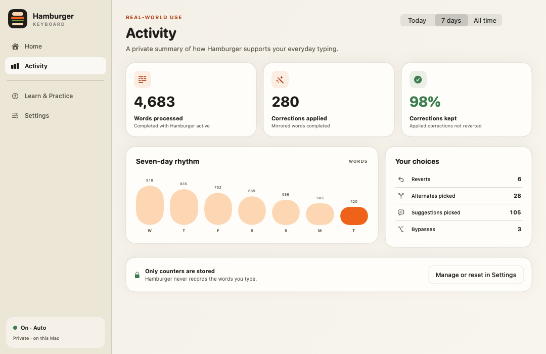This screenshot has width=546, height=354.
Task: Click the Bypasses option-key icon
Action: (x=401, y=229)
